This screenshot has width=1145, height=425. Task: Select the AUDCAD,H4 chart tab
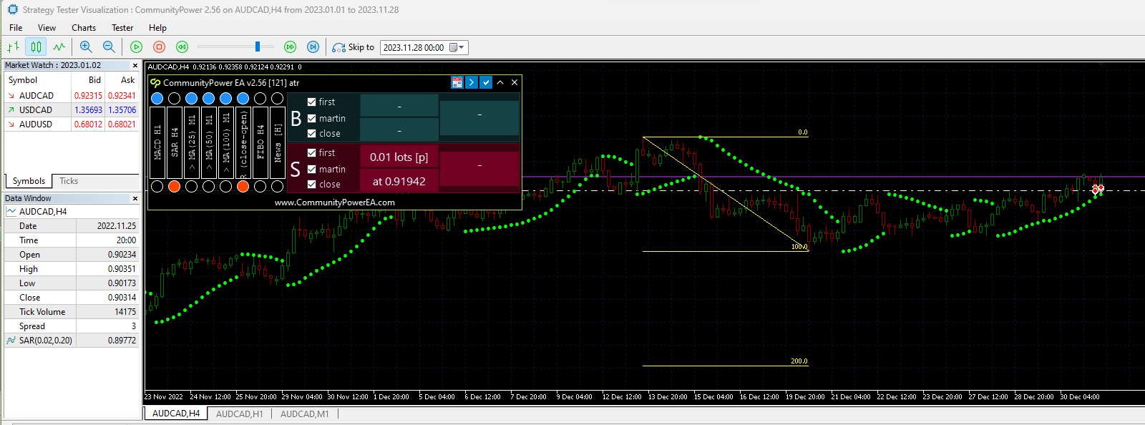tap(176, 414)
